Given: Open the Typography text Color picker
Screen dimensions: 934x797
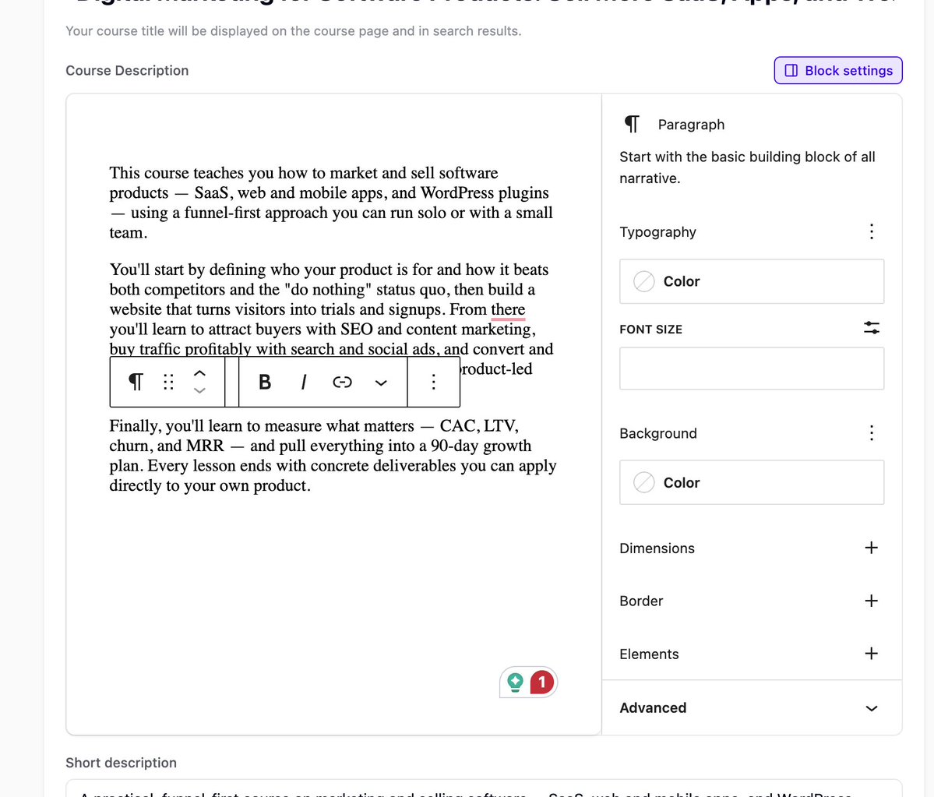Looking at the screenshot, I should [752, 281].
